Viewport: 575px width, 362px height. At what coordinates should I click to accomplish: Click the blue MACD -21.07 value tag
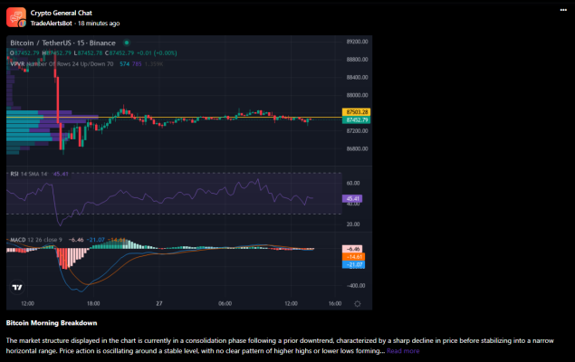(x=353, y=265)
